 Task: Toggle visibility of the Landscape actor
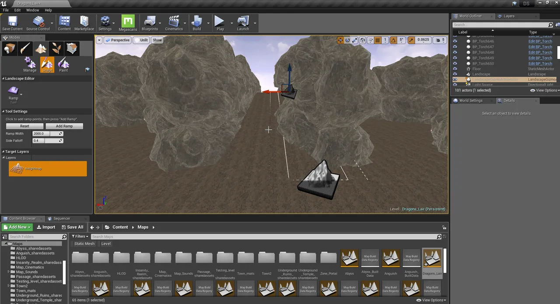coord(455,74)
